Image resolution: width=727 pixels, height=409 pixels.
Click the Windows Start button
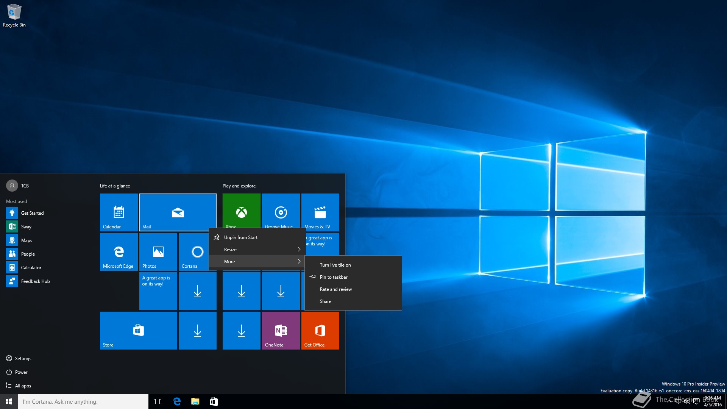9,401
